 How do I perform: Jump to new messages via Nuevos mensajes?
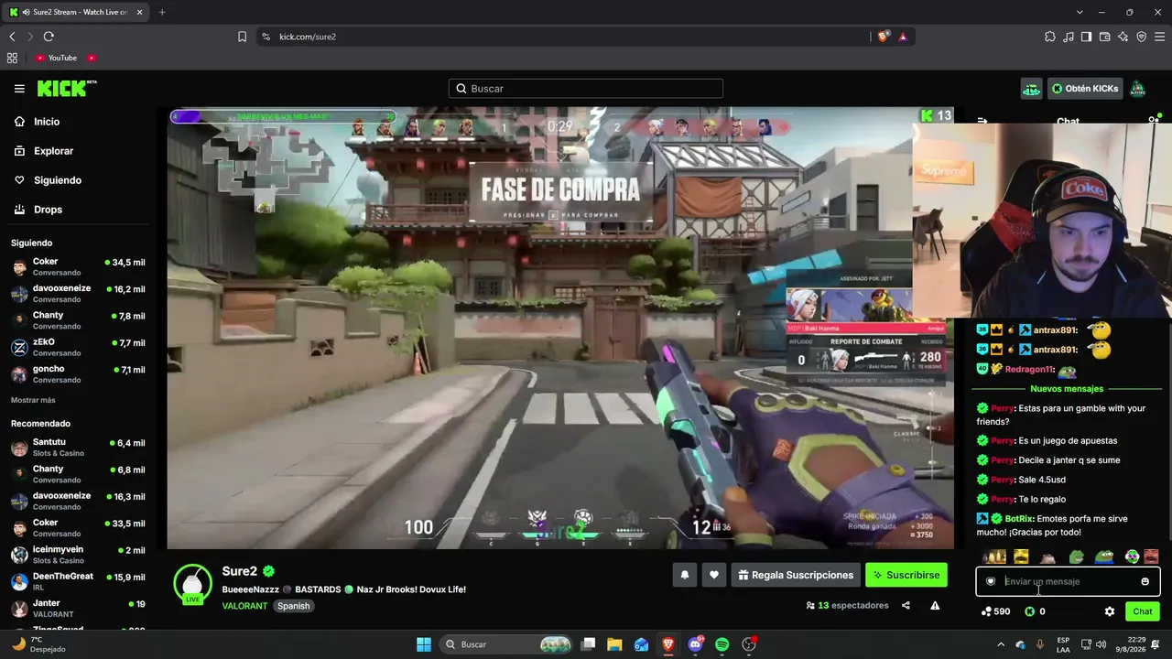(1067, 389)
